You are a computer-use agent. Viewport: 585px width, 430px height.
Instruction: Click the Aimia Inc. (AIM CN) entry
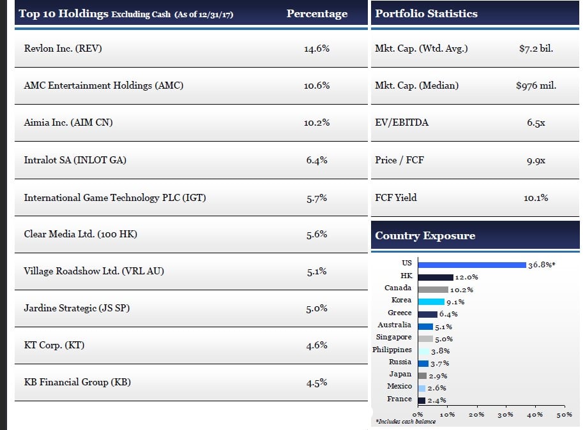[68, 122]
